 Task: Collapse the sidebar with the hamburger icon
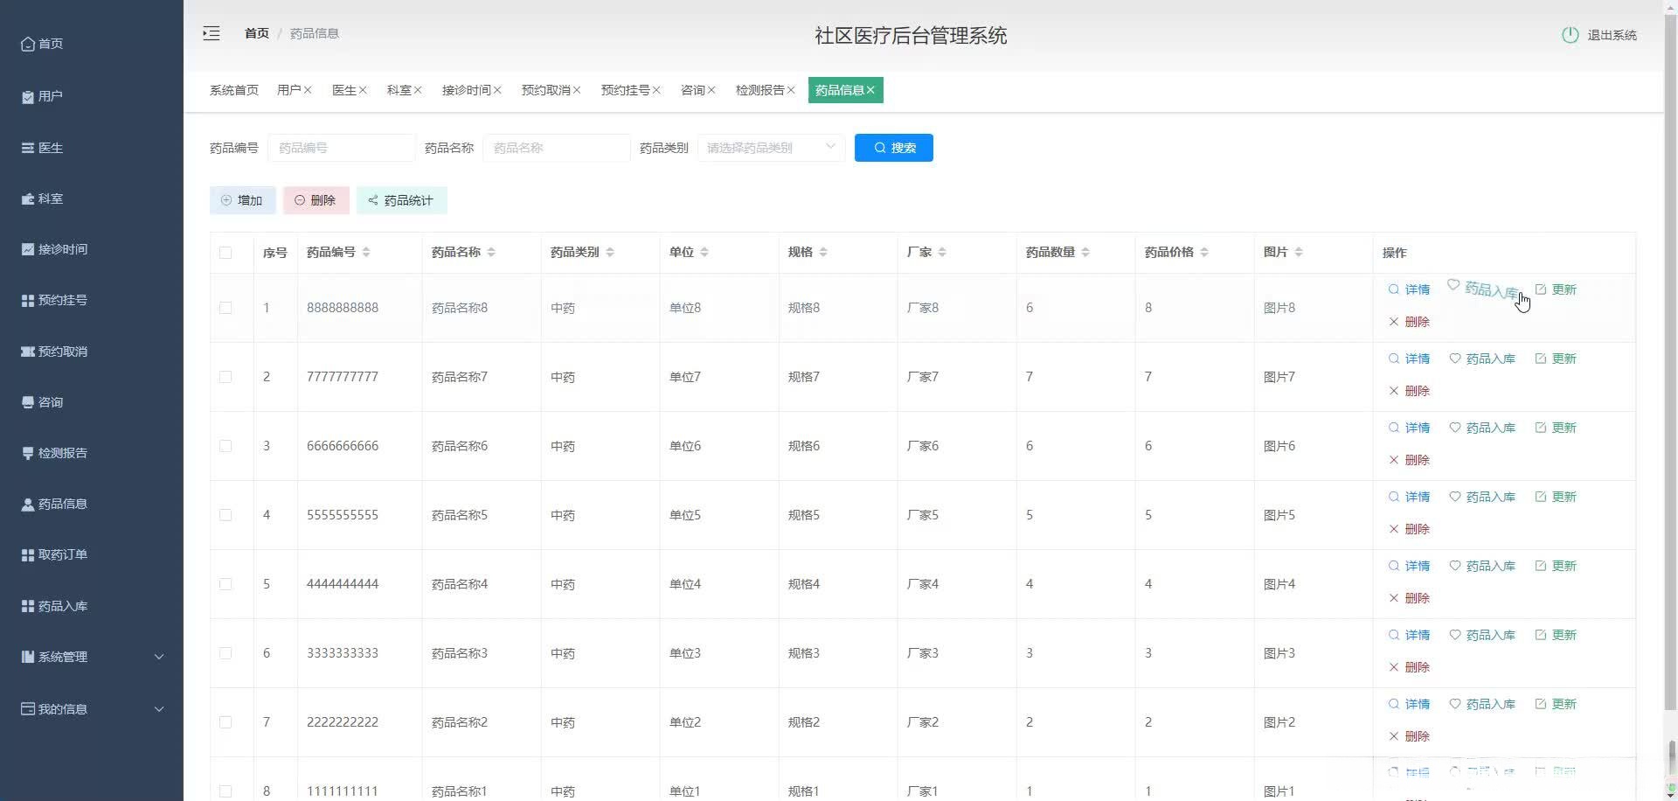coord(211,33)
